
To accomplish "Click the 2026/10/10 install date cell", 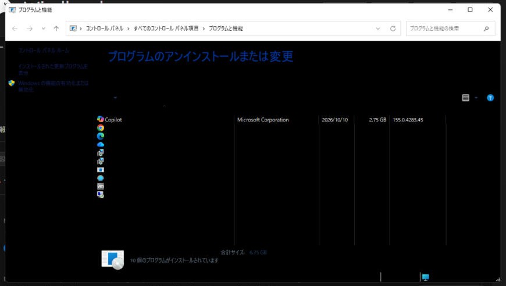I will (334, 120).
